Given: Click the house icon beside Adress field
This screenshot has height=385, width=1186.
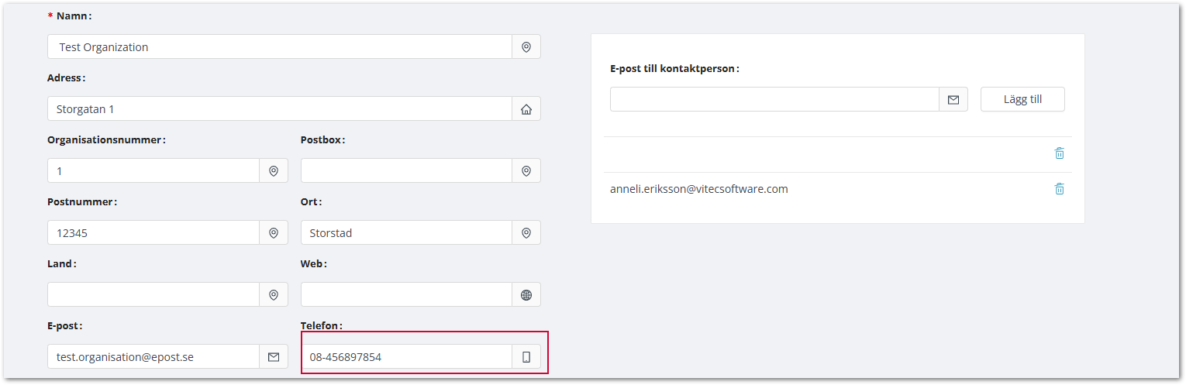Looking at the screenshot, I should coord(526,108).
